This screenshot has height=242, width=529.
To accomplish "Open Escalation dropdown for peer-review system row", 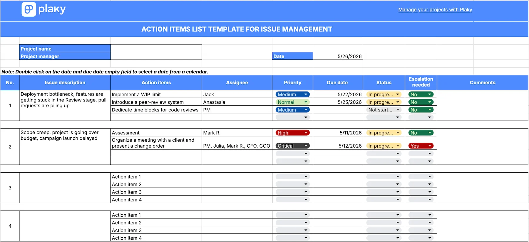I will [x=421, y=102].
